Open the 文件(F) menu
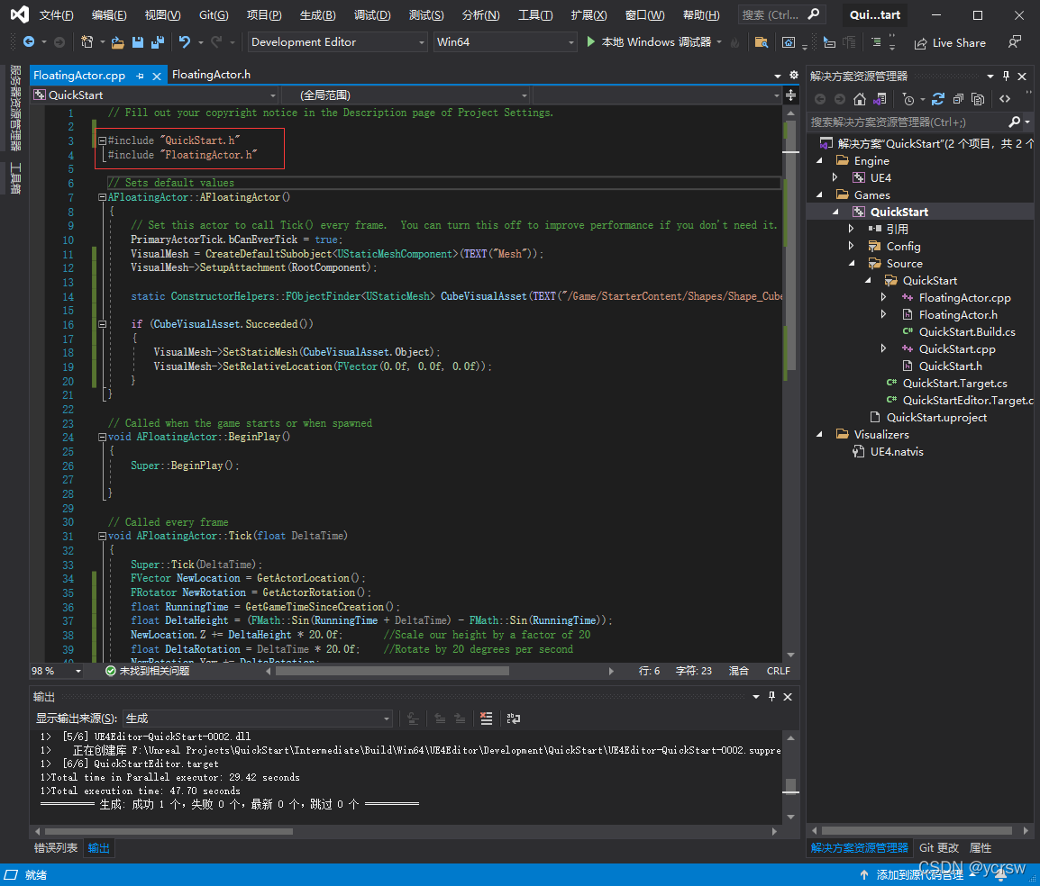 (57, 15)
